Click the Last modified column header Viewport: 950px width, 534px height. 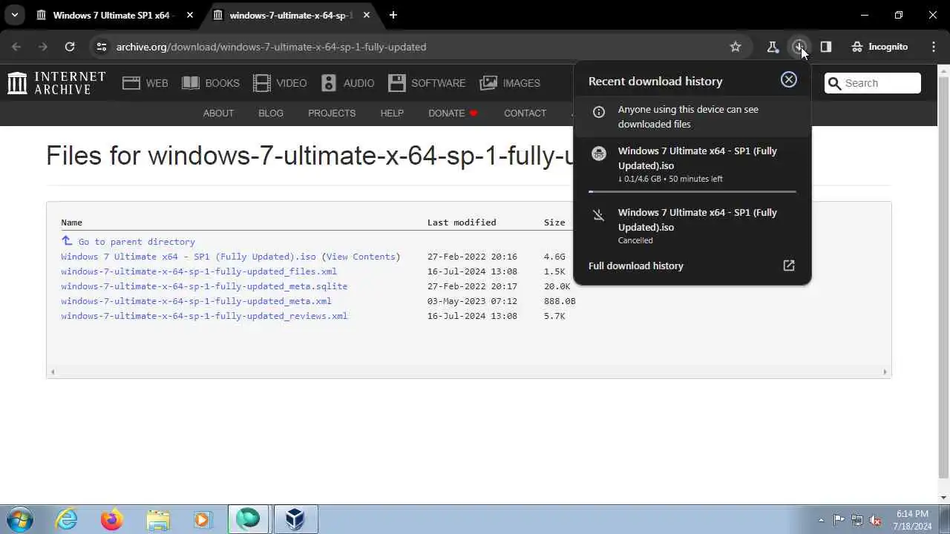[462, 222]
